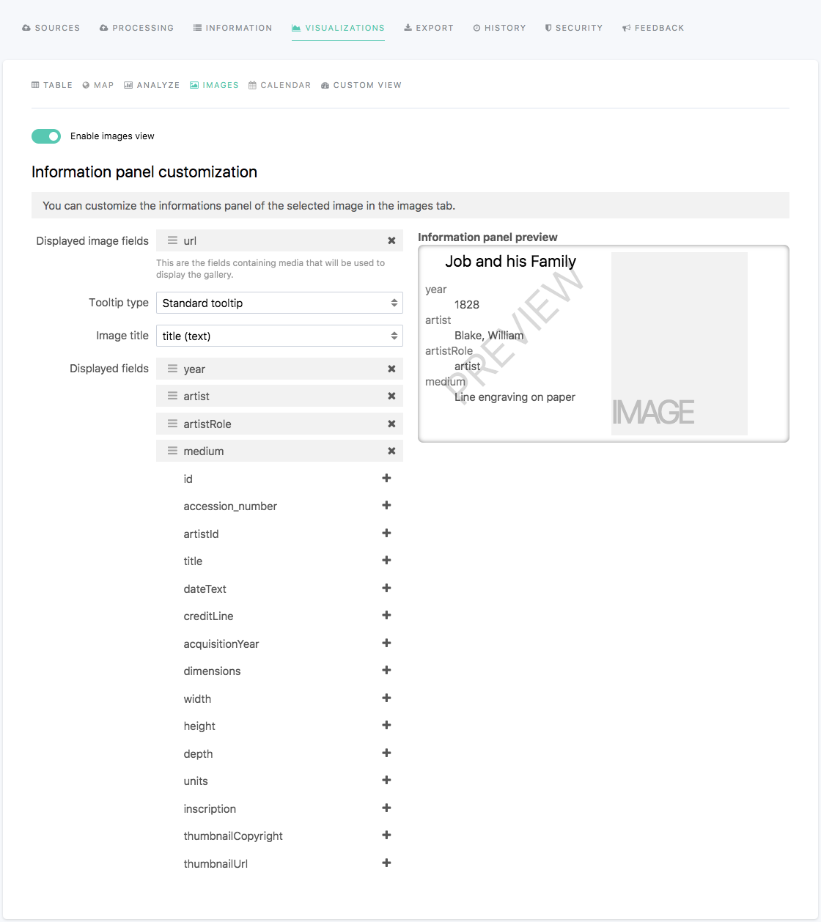Viewport: 821px width, 922px height.
Task: Go to the Custom View tab
Action: pyautogui.click(x=361, y=86)
